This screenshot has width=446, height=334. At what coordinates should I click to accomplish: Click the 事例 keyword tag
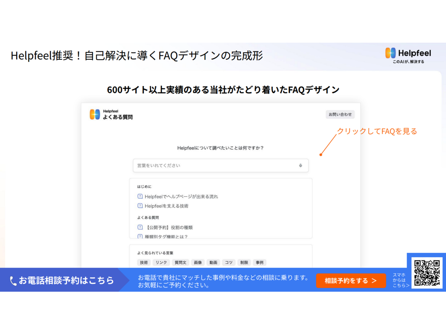pyautogui.click(x=259, y=262)
